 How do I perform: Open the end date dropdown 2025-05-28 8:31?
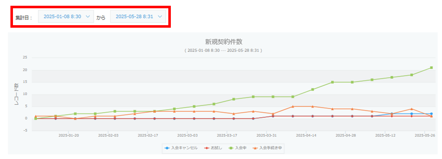click(x=138, y=17)
